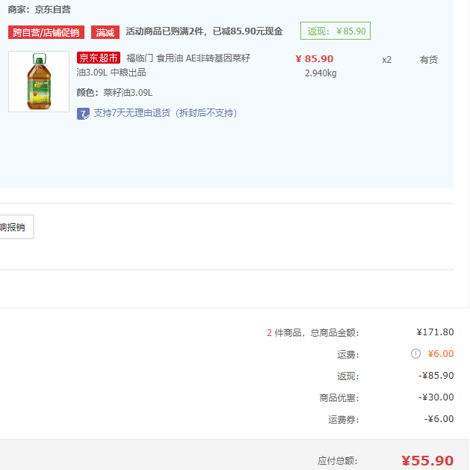Click the red 满减 promotion tag
This screenshot has height=470, width=470.
click(105, 32)
